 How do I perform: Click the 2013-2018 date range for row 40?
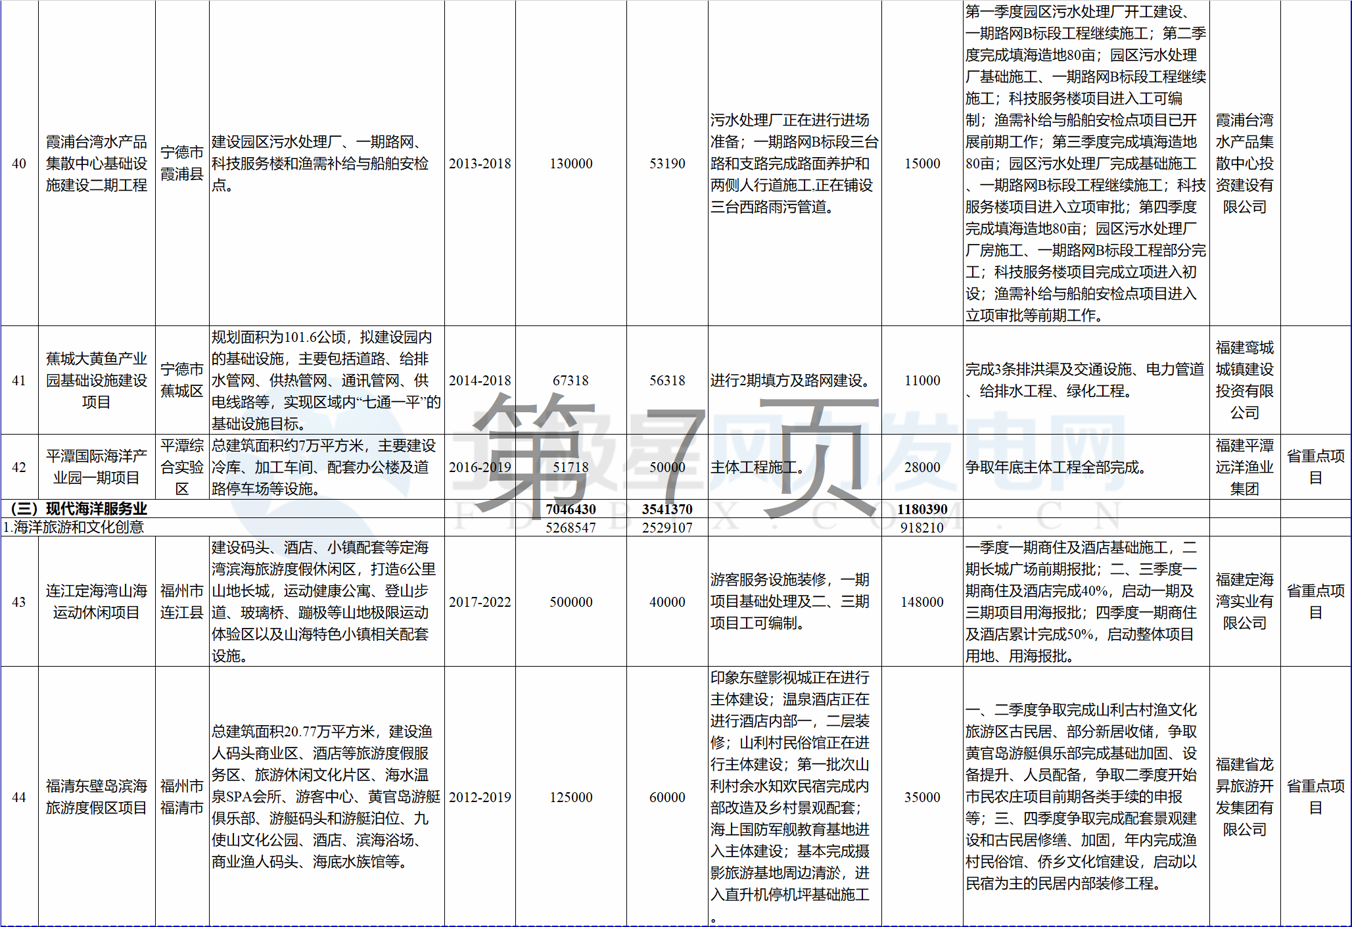click(x=480, y=163)
